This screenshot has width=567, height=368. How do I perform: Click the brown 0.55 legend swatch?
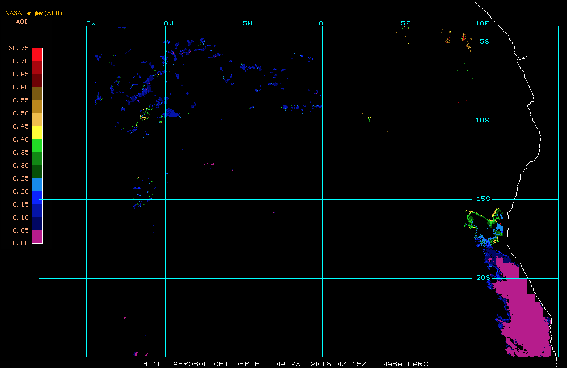coord(37,93)
